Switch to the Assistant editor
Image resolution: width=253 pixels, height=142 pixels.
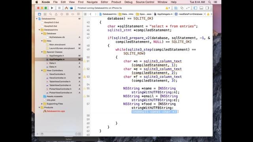(x=182, y=8)
